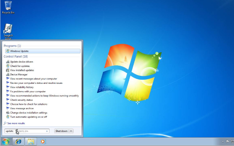The height and width of the screenshot is (146, 234).
Task: Click flag icon beside Check security status
Action: (x=8, y=100)
